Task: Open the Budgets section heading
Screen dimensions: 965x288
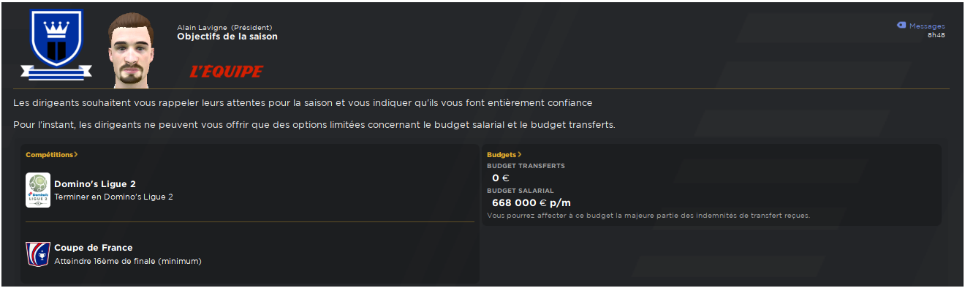Action: click(x=502, y=155)
